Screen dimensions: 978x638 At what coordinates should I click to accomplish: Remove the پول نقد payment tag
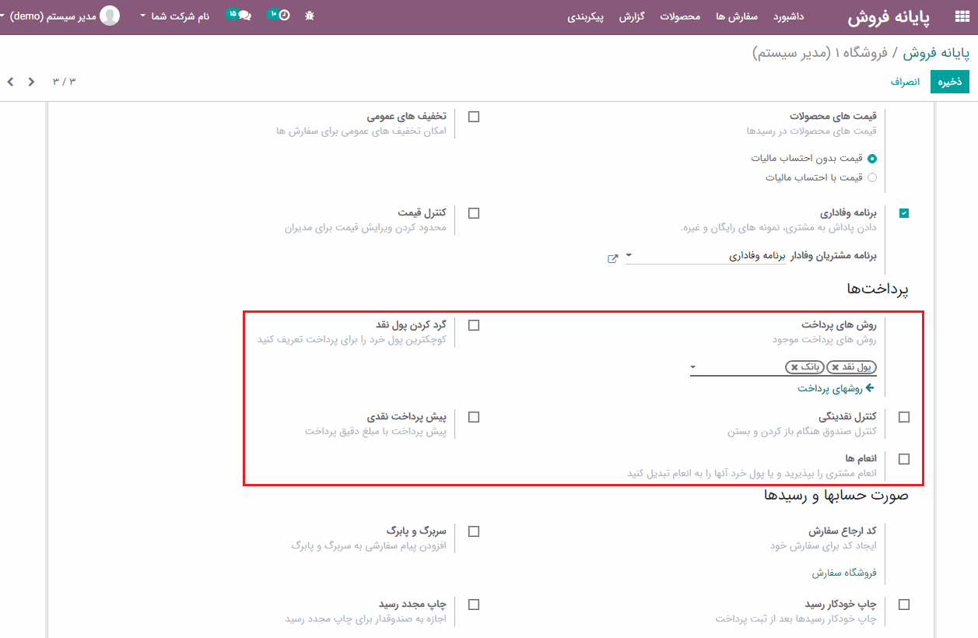coord(835,367)
